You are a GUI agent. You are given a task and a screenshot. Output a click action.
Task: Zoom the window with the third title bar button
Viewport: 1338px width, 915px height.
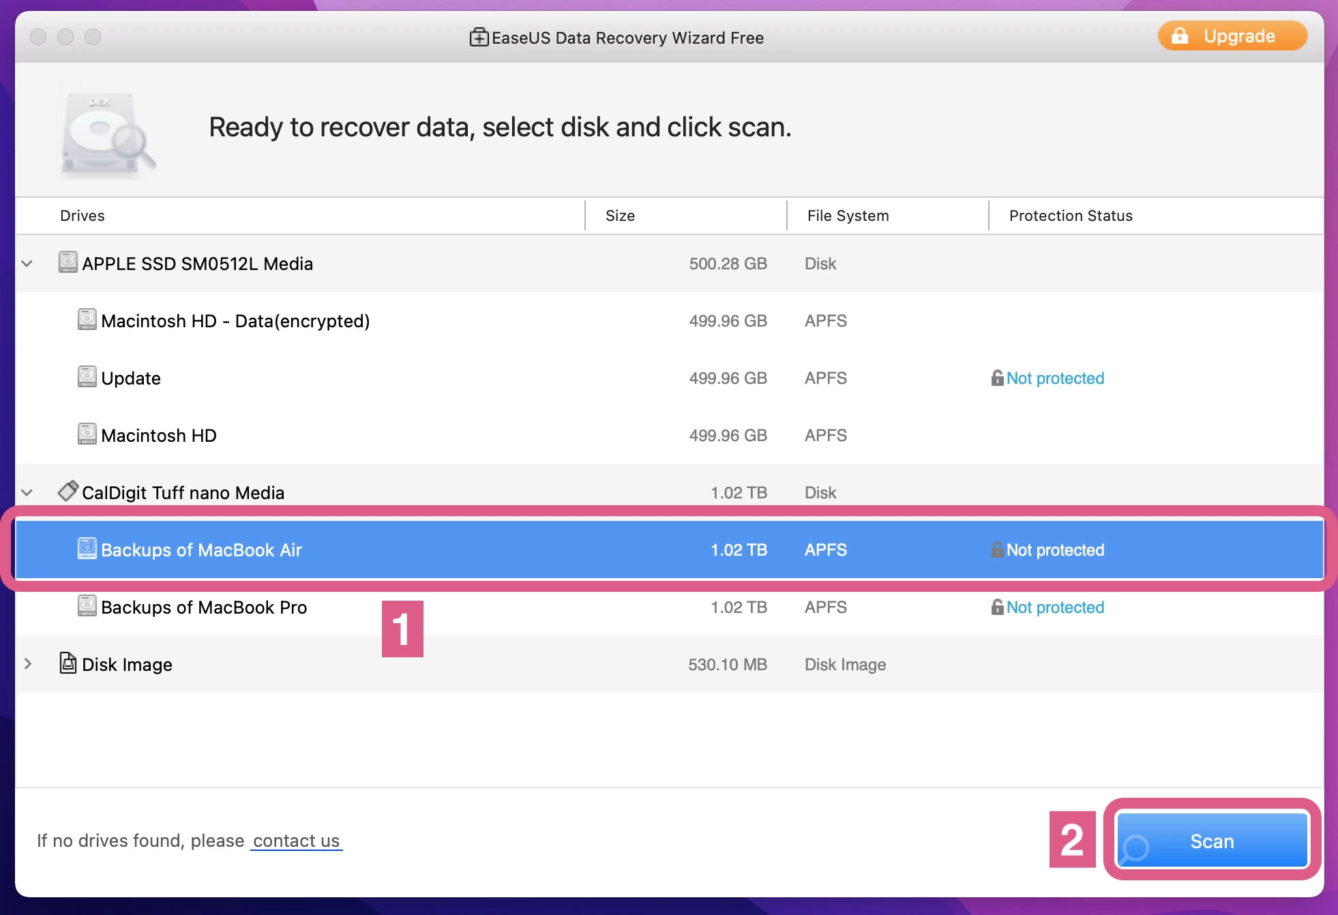click(93, 37)
